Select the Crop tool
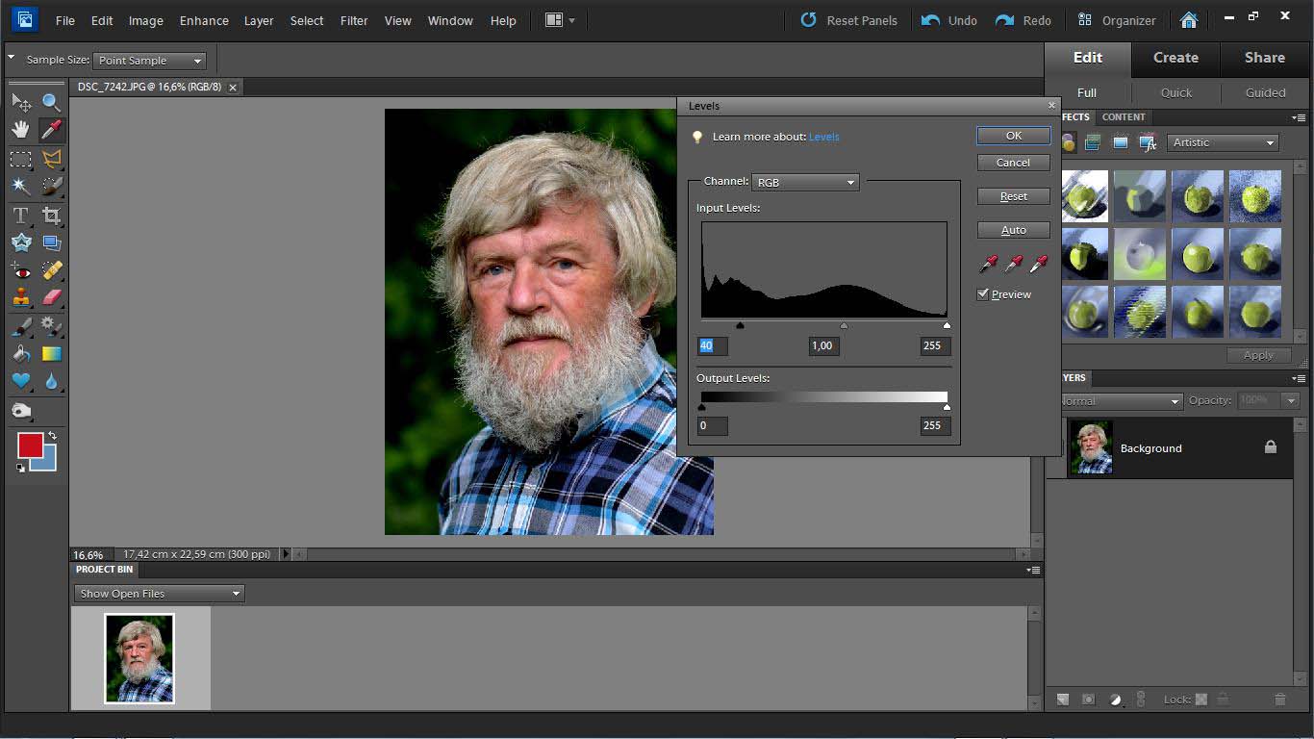This screenshot has height=739, width=1314. (52, 216)
